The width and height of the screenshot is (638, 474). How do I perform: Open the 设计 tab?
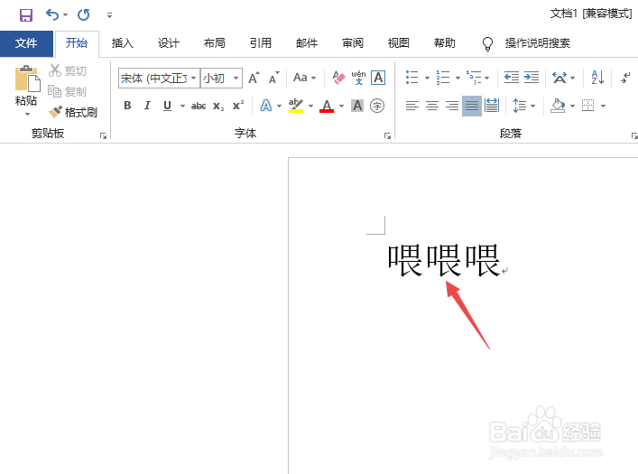click(x=169, y=43)
